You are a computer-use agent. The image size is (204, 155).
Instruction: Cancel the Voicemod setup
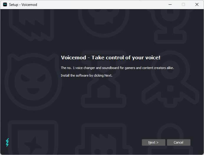pyautogui.click(x=179, y=142)
